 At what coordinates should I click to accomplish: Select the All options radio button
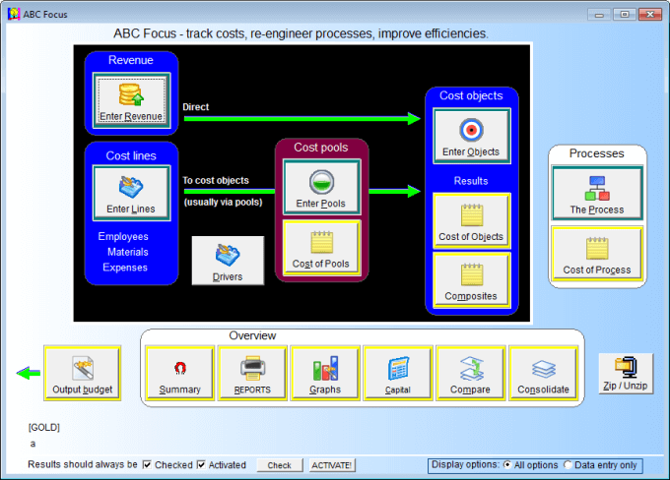click(x=507, y=464)
